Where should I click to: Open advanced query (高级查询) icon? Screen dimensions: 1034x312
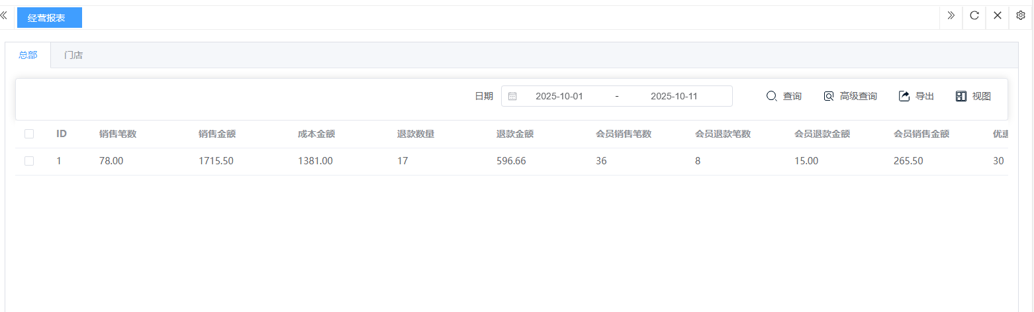click(829, 96)
